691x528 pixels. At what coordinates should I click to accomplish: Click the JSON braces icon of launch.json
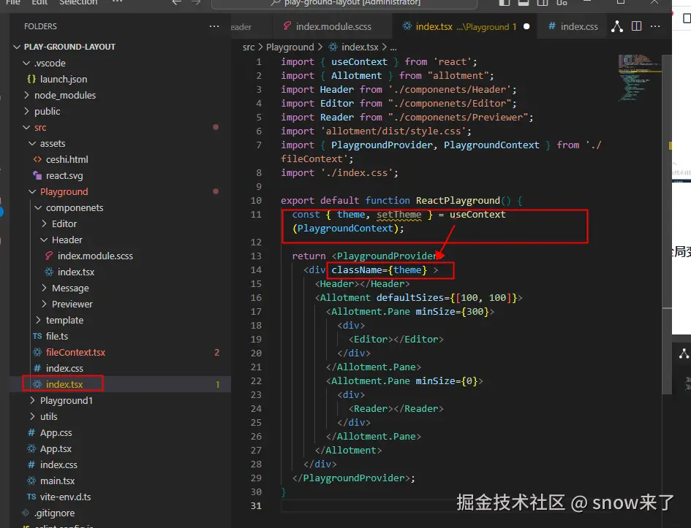click(31, 79)
